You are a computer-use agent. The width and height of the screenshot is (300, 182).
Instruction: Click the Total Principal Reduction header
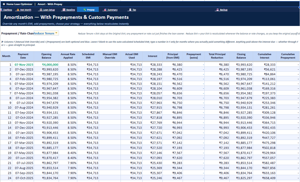(x=217, y=56)
